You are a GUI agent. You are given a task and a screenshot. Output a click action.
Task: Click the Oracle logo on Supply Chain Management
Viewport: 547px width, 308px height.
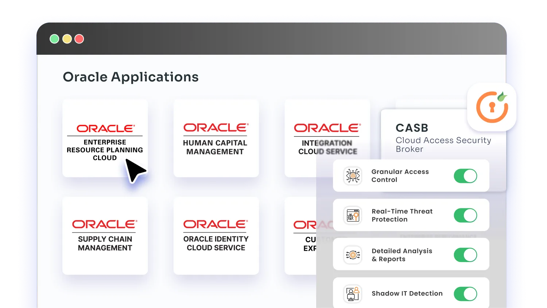click(105, 224)
